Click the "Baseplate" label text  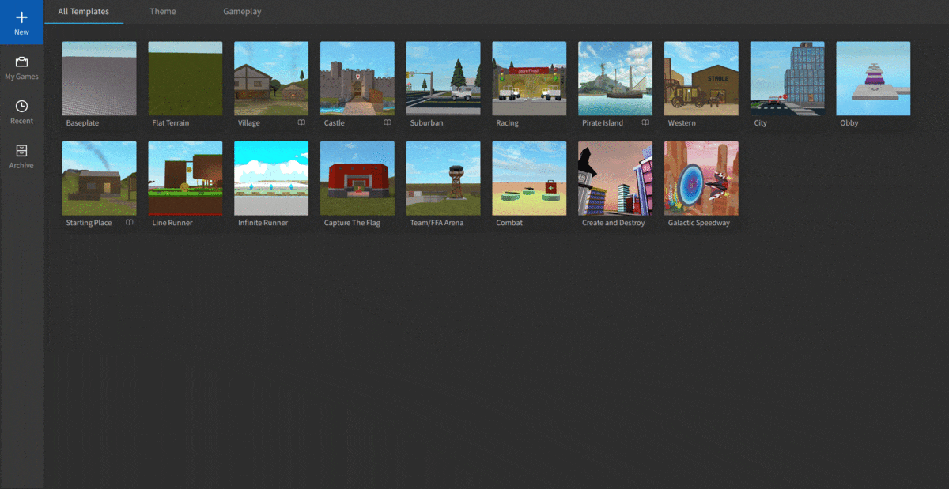[83, 123]
